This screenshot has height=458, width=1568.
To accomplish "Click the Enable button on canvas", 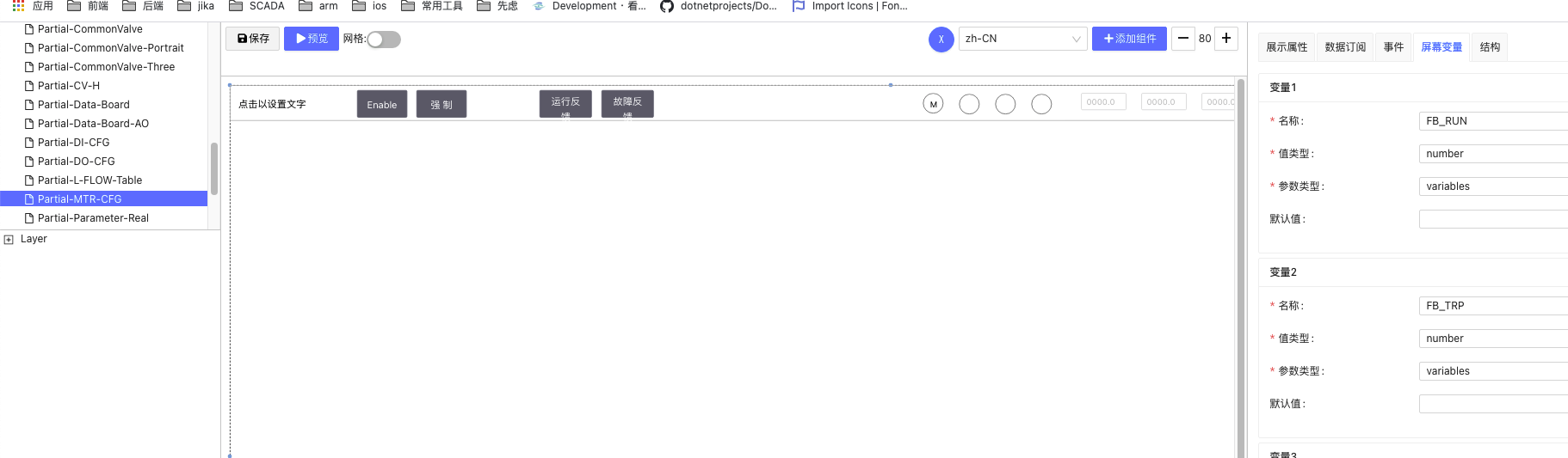I will tap(382, 105).
